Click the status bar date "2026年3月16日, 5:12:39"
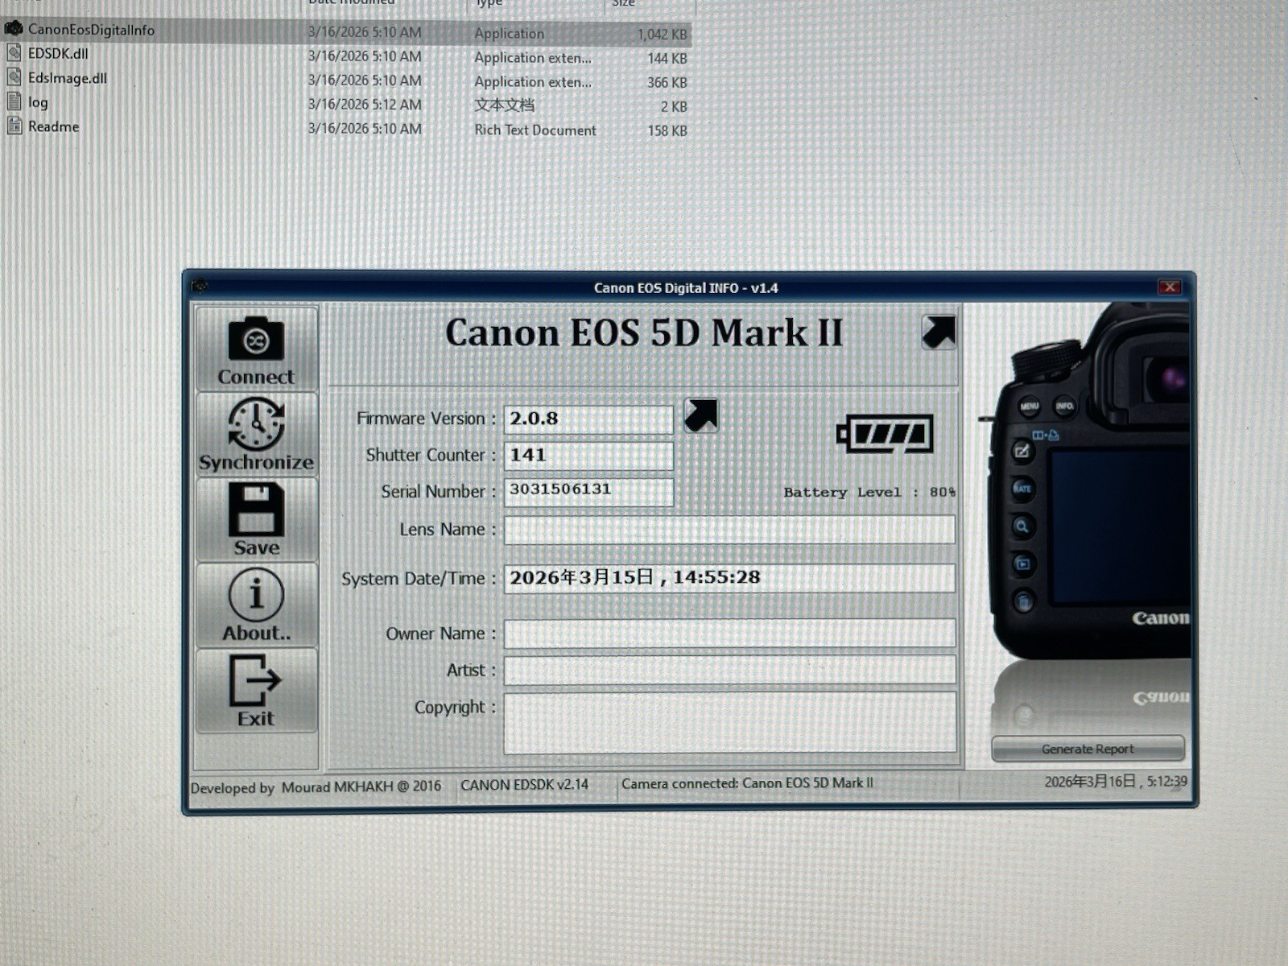 1116,782
